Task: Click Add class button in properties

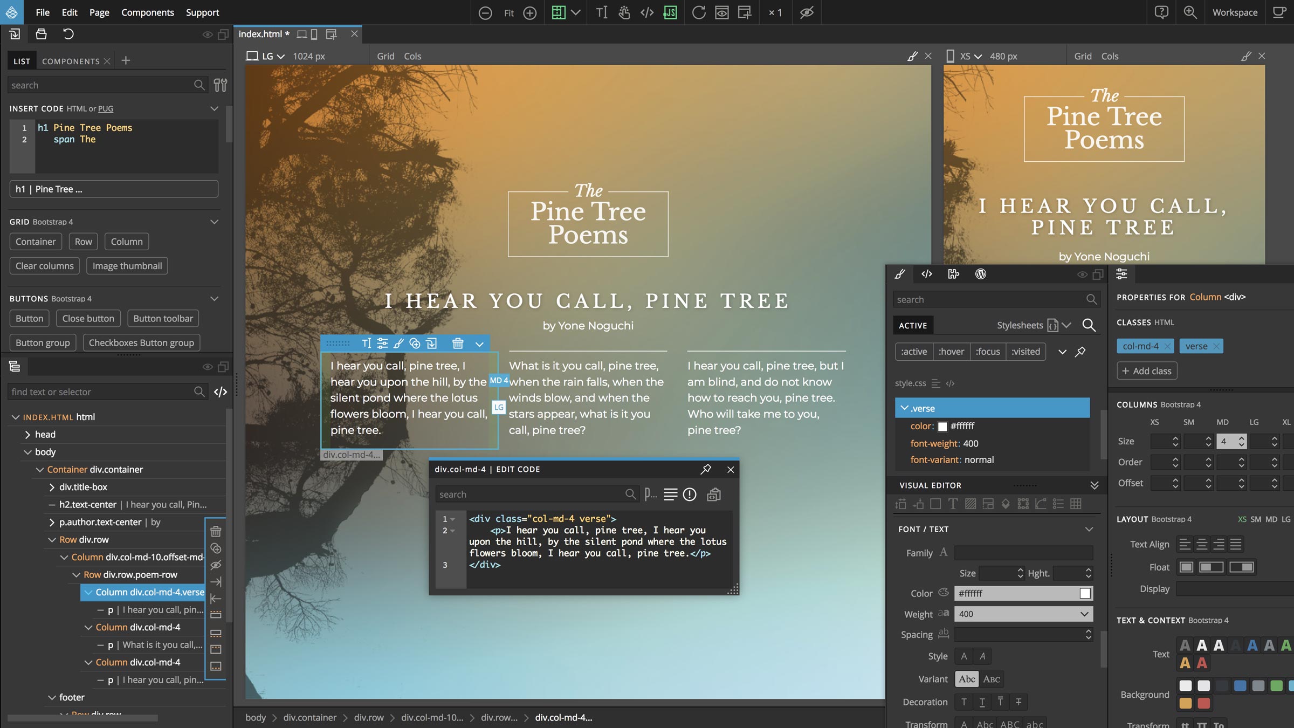Action: (1146, 372)
